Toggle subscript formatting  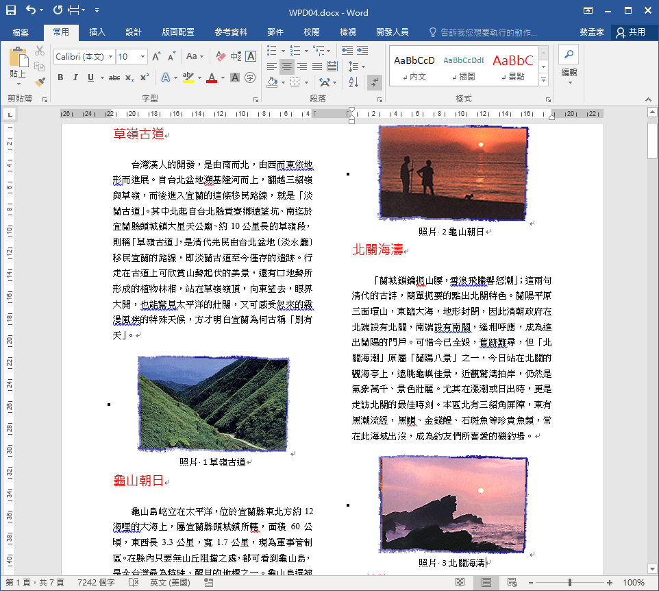(130, 77)
